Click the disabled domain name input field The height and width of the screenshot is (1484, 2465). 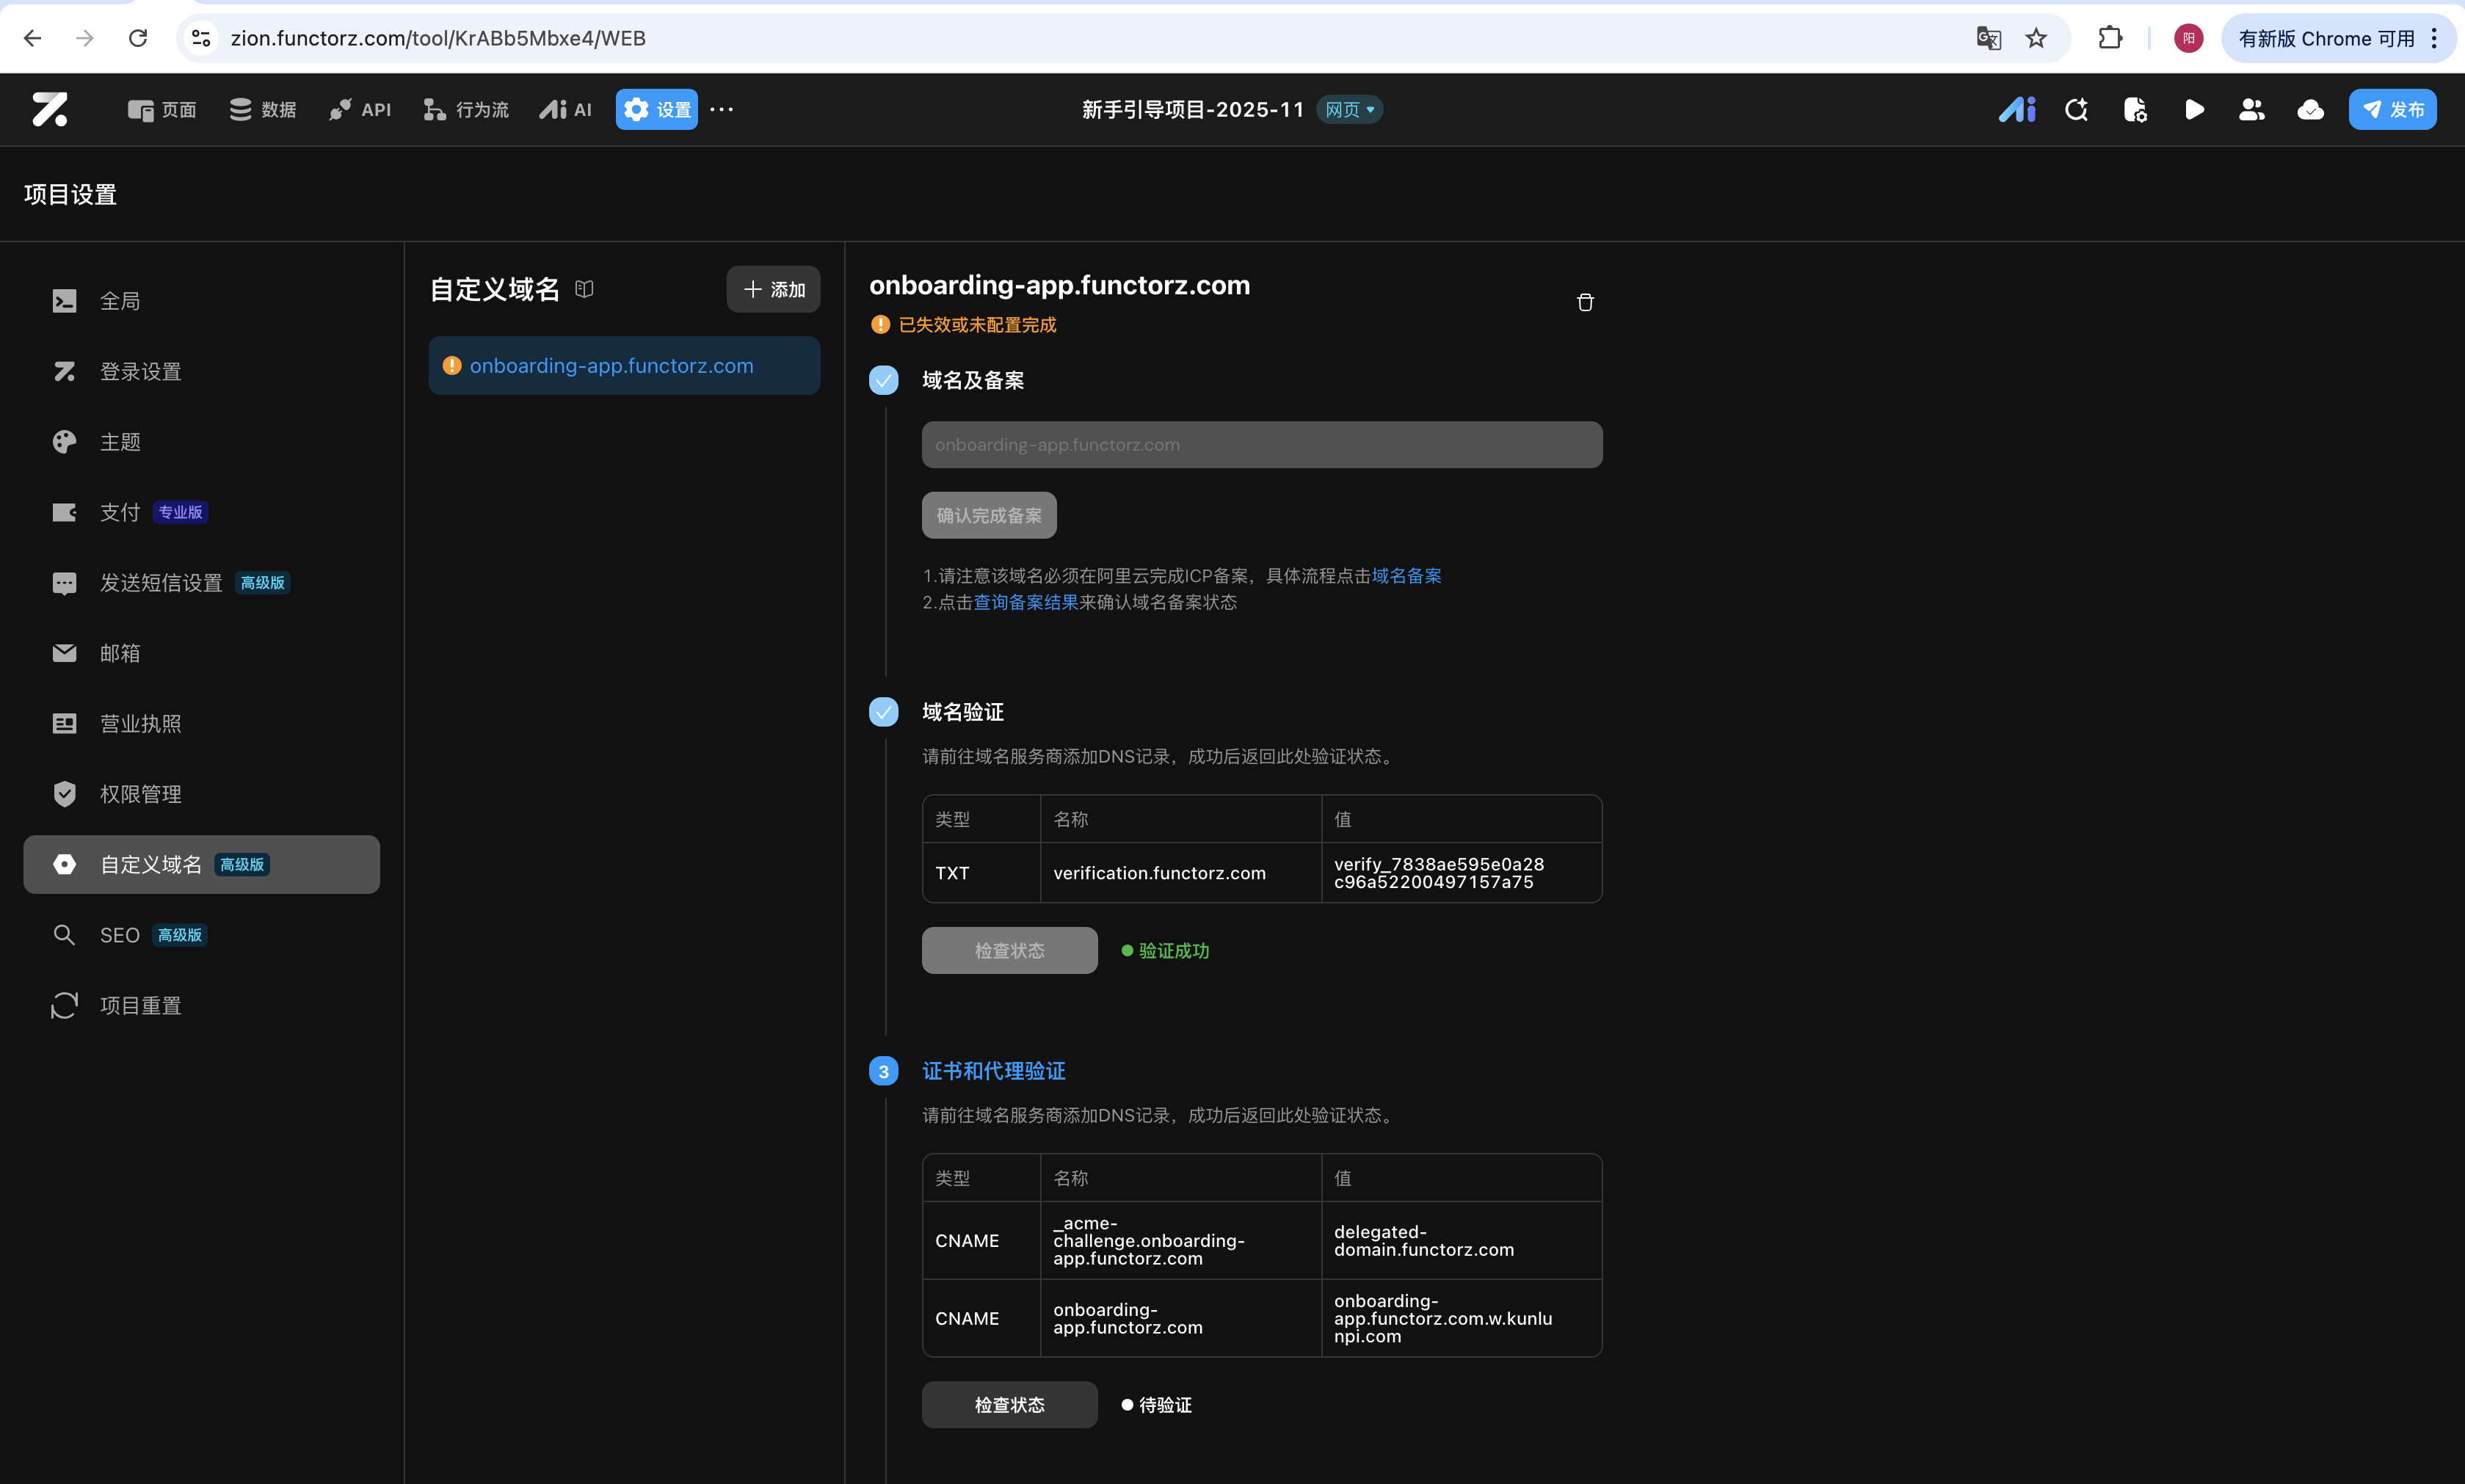[x=1261, y=445]
